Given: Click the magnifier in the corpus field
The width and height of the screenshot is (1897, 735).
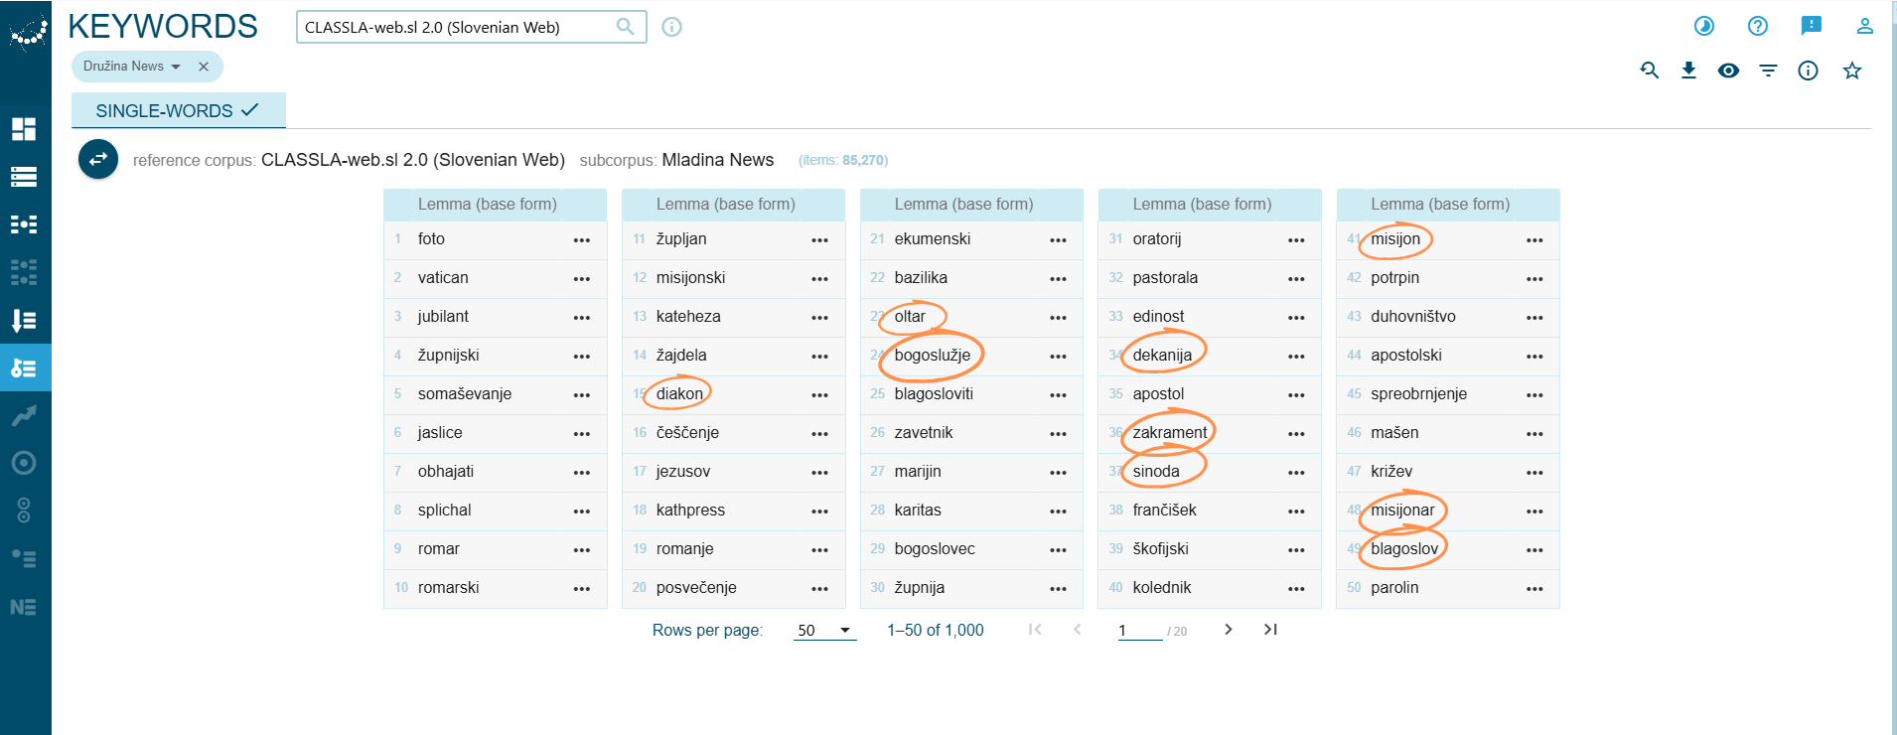Looking at the screenshot, I should coord(625,27).
